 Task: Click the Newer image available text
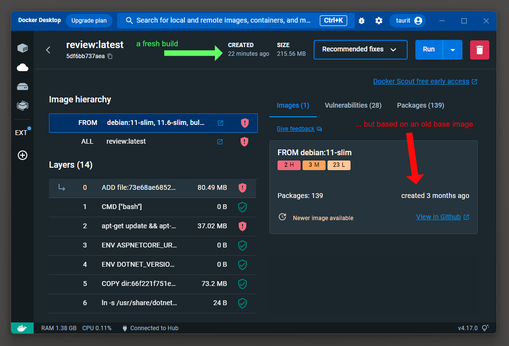click(x=323, y=218)
